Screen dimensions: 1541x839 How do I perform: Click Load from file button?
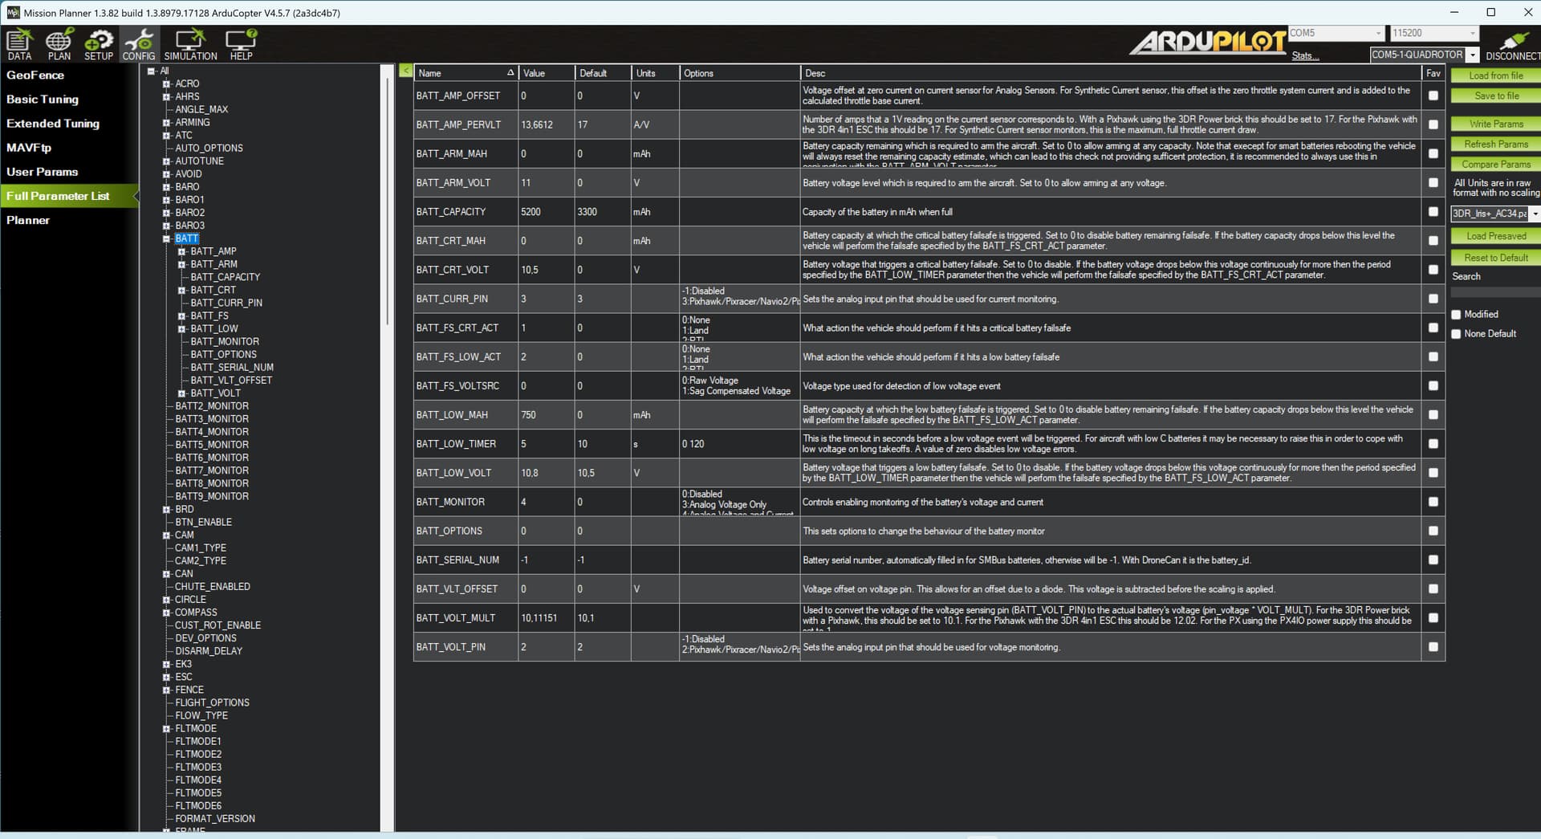[1495, 75]
